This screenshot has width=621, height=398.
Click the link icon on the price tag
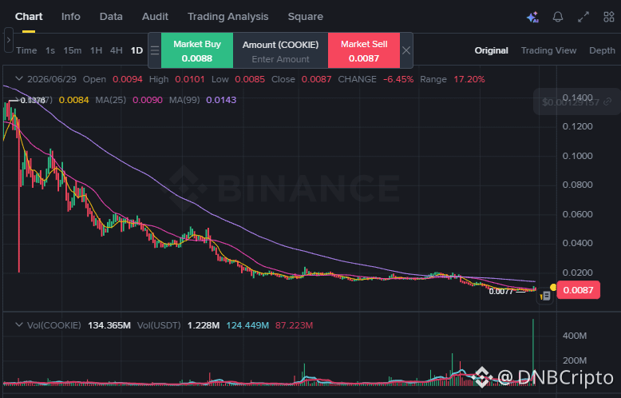[x=607, y=102]
